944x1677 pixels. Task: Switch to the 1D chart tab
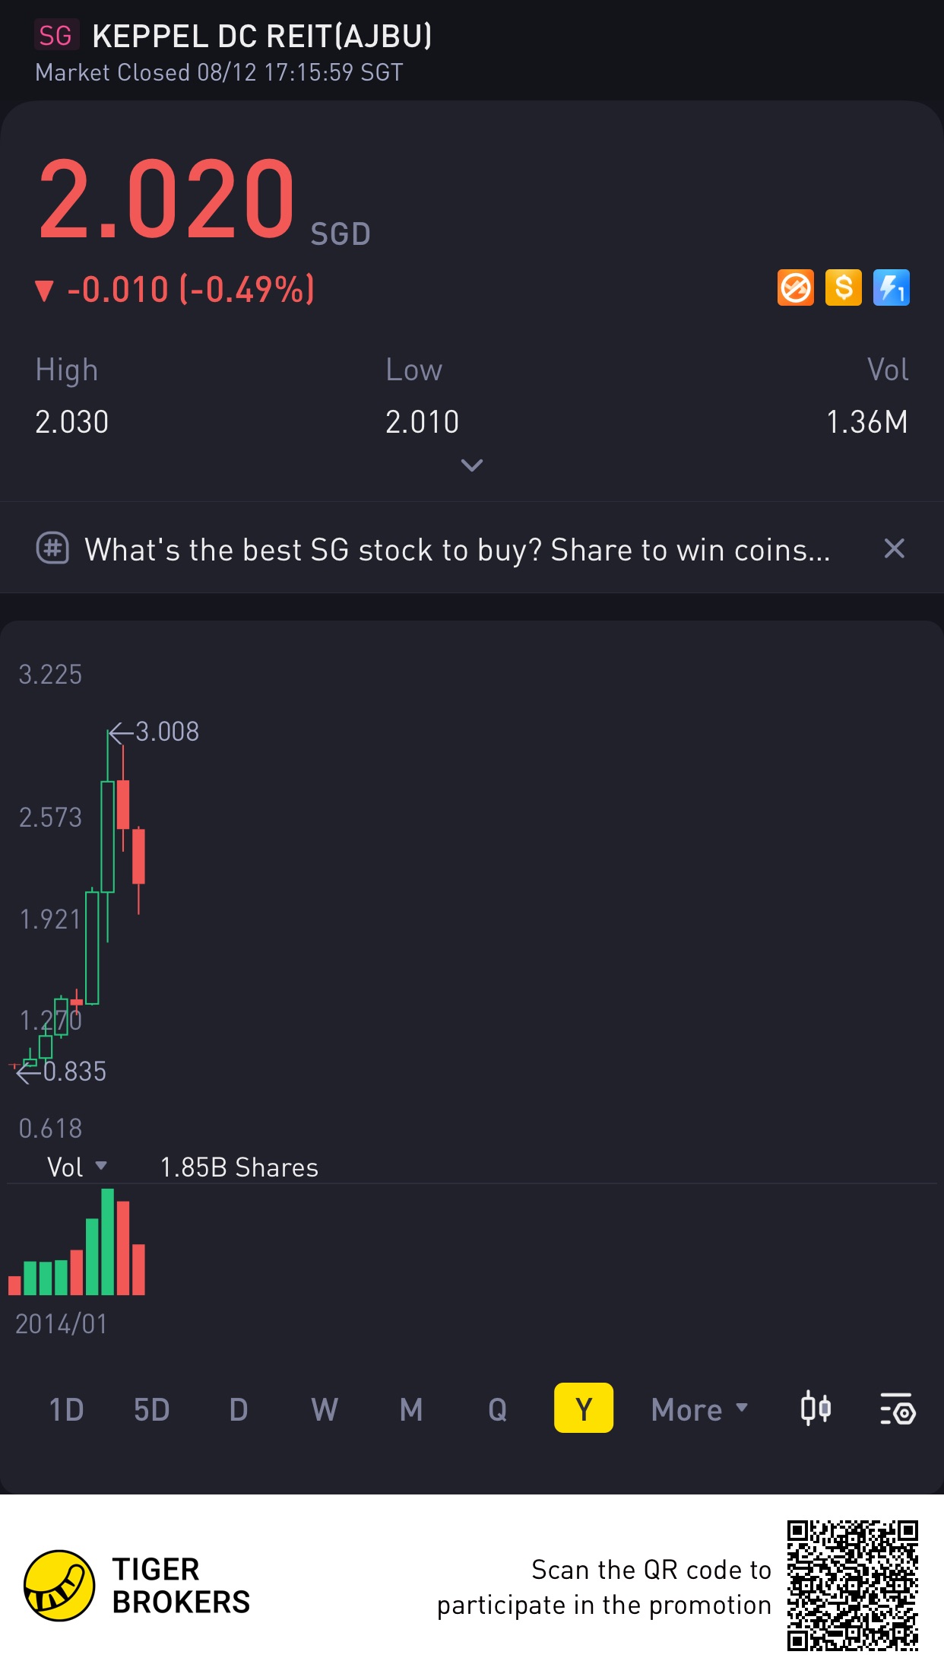[x=66, y=1409]
